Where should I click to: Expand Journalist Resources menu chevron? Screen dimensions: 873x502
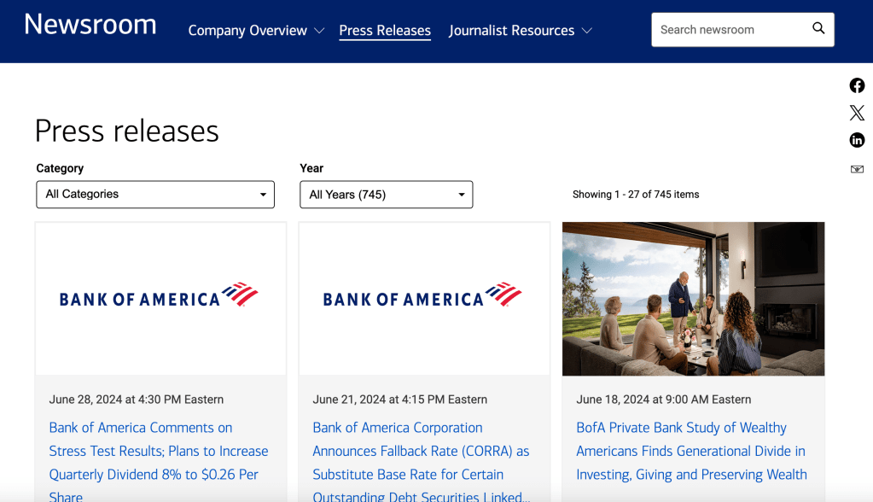click(x=587, y=31)
